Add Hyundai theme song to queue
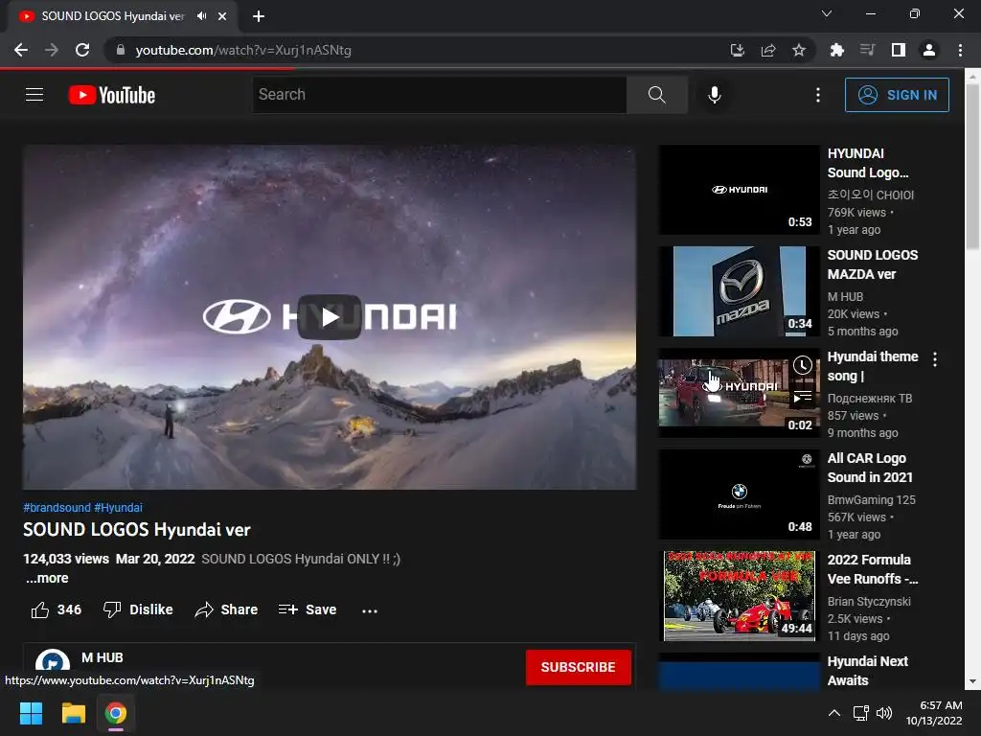 803,396
